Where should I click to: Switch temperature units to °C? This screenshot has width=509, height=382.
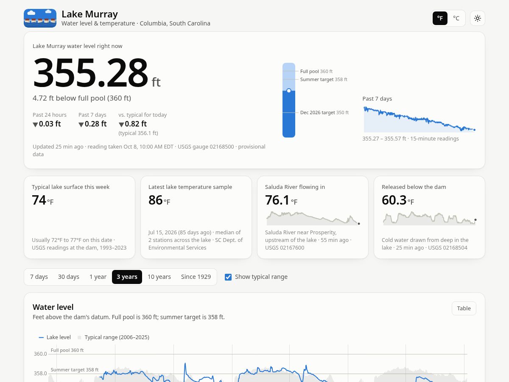(456, 18)
